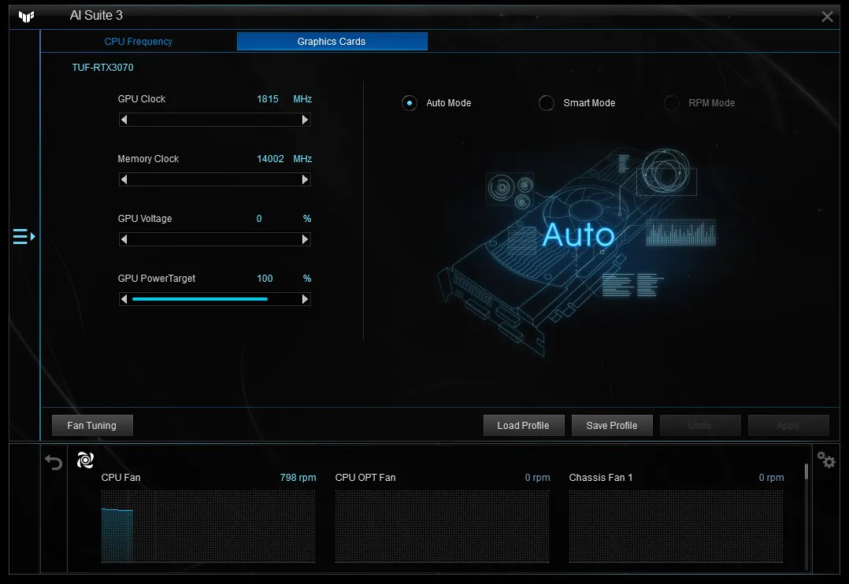Click the CPU OPT Fan graph
The height and width of the screenshot is (584, 849).
[x=442, y=526]
